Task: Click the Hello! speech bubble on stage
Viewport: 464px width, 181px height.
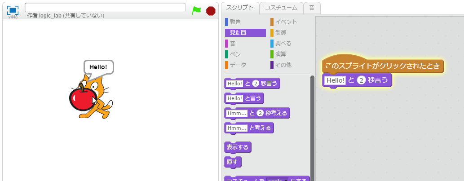Action: (98, 67)
